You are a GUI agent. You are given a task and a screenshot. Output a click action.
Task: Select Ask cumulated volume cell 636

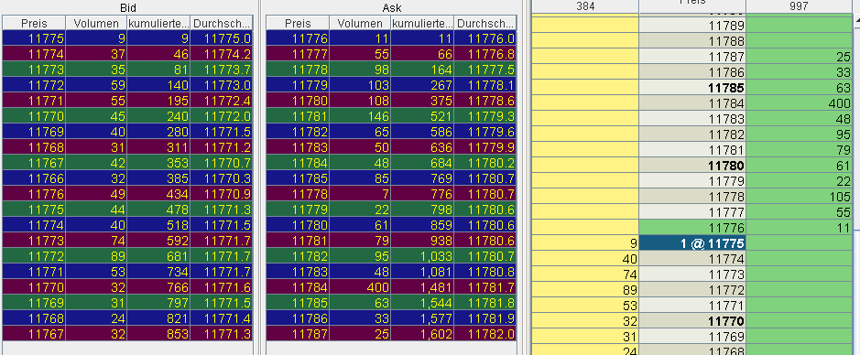(x=422, y=146)
